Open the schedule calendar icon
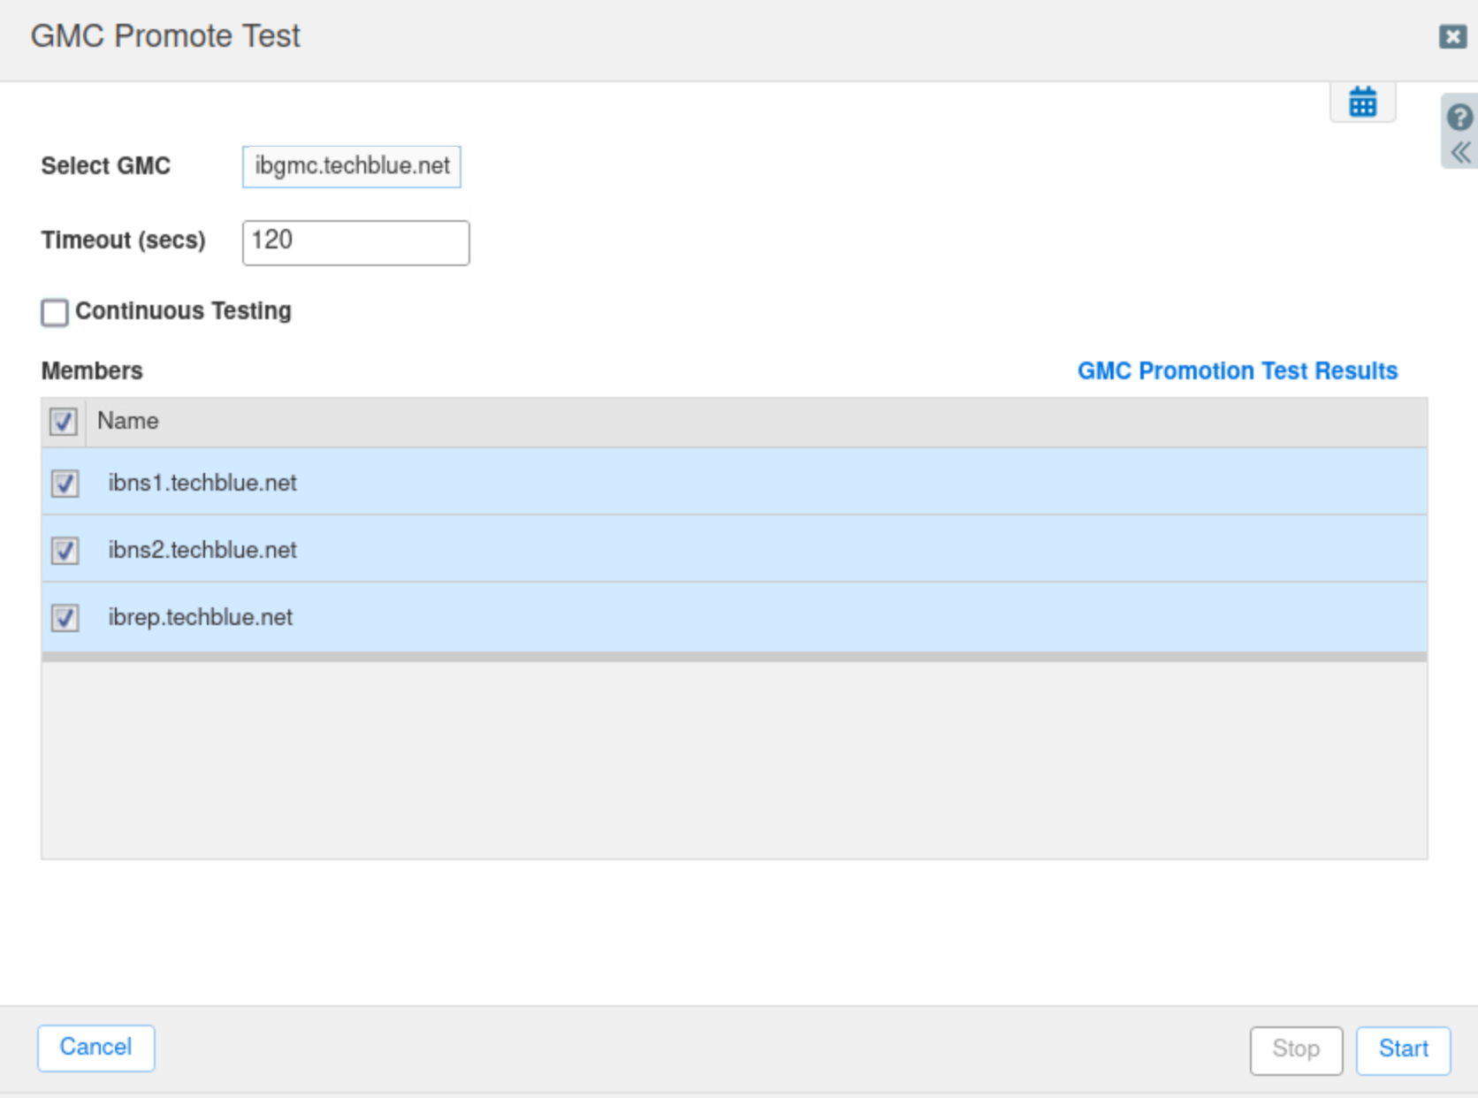The height and width of the screenshot is (1098, 1478). pyautogui.click(x=1362, y=103)
